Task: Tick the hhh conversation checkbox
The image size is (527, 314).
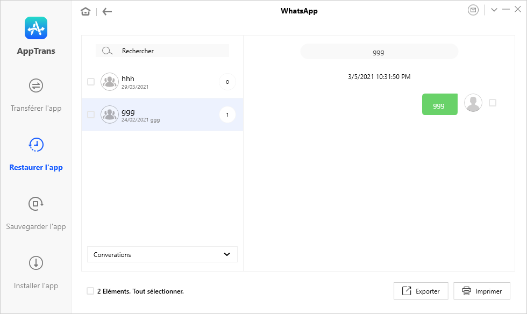Action: 91,82
